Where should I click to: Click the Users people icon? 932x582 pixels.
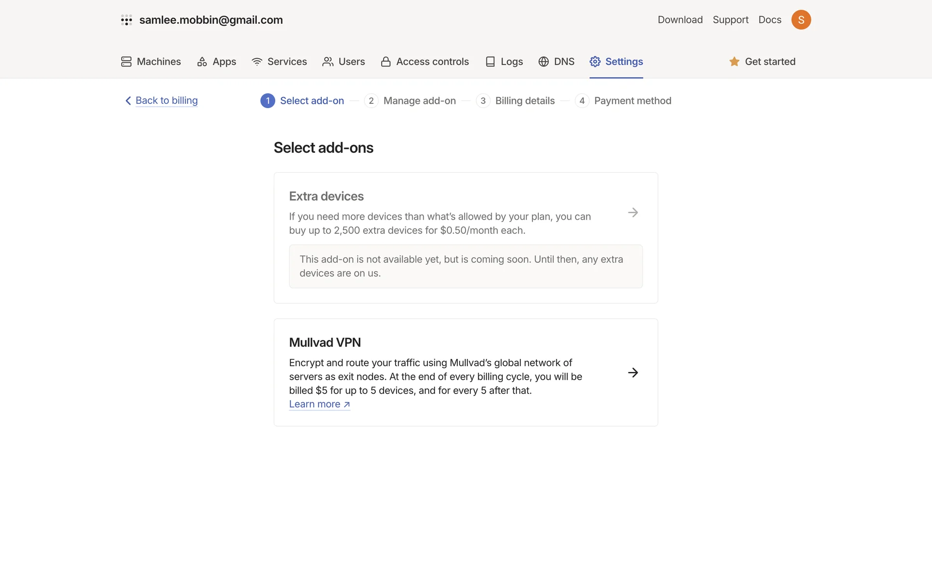coord(328,62)
